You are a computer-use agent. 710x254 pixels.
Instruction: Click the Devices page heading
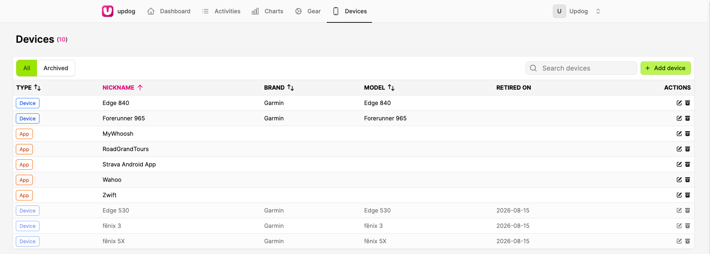coord(35,39)
